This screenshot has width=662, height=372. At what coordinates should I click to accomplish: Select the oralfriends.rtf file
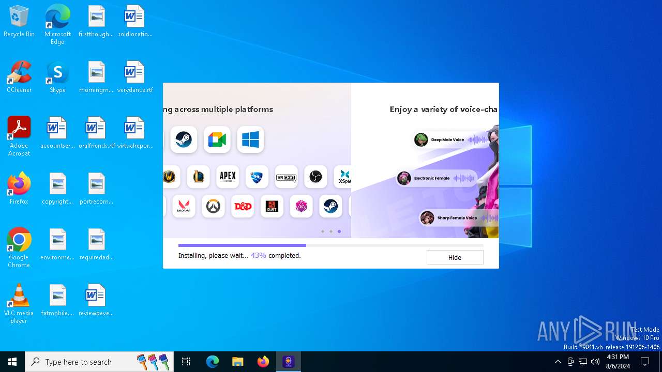point(96,133)
